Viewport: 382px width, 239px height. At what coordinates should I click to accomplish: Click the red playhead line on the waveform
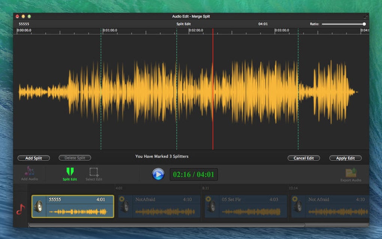pyautogui.click(x=213, y=90)
